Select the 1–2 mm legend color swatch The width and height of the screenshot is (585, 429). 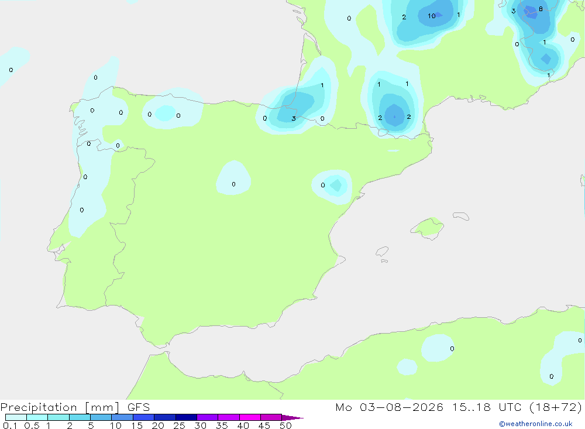[58, 417]
